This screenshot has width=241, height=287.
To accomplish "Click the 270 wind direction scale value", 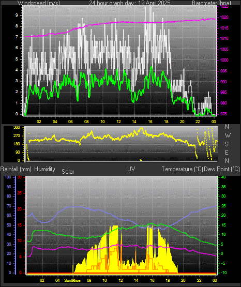I will (17, 136).
